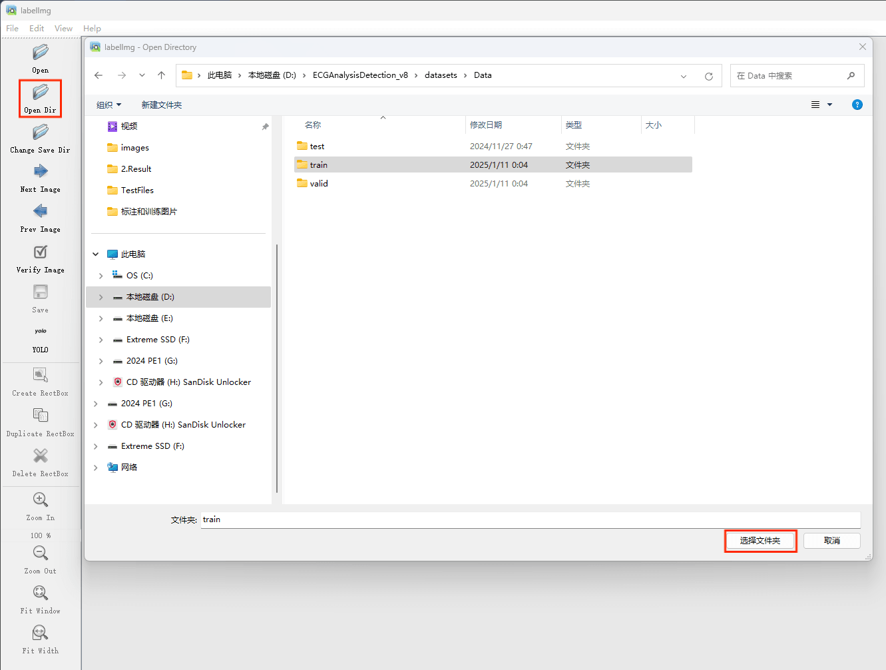Click the 选择文件夹 button
The height and width of the screenshot is (670, 886).
point(760,541)
